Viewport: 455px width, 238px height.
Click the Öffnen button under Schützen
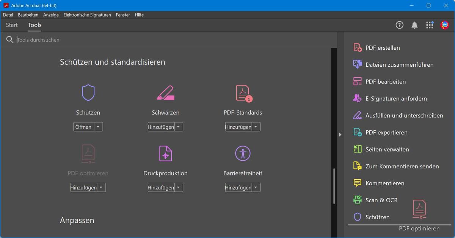(83, 127)
